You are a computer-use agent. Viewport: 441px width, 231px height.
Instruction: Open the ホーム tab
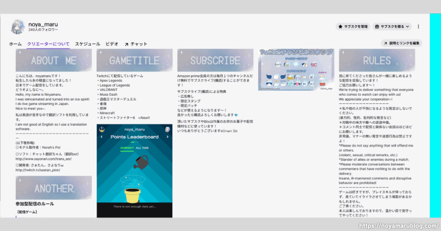tap(16, 44)
